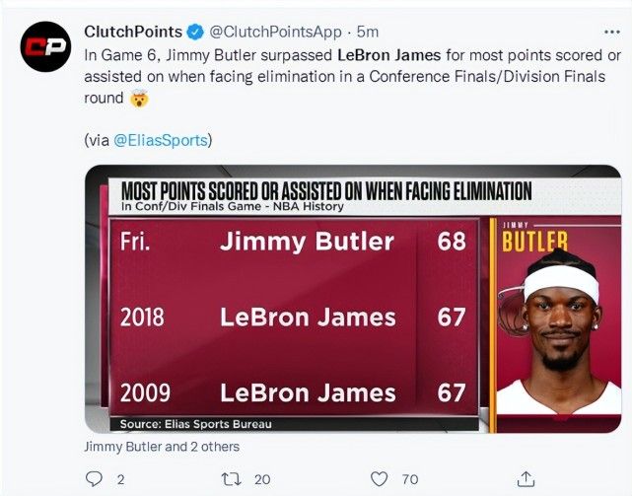Image resolution: width=632 pixels, height=496 pixels.
Task: Open the ClutchPoints display name link
Action: pyautogui.click(x=133, y=32)
